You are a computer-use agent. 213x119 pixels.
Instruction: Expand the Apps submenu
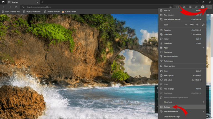pos(203,48)
